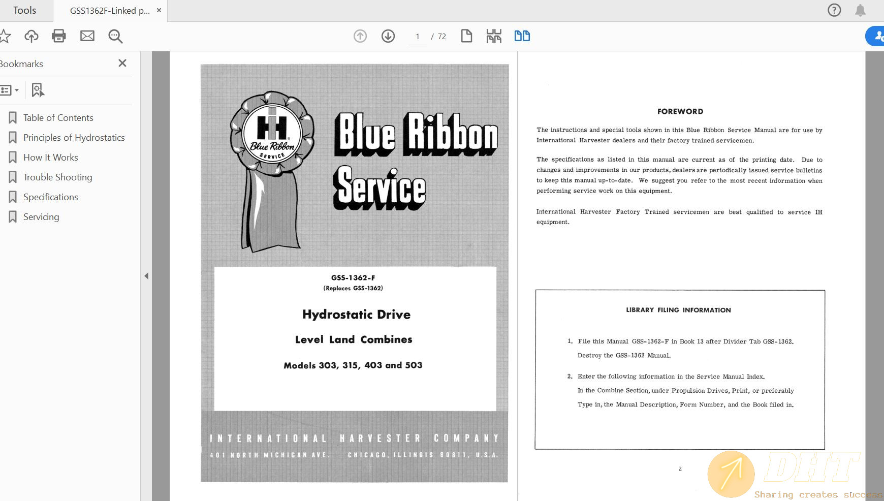884x501 pixels.
Task: Open bookmark options dropdown menu
Action: point(10,90)
